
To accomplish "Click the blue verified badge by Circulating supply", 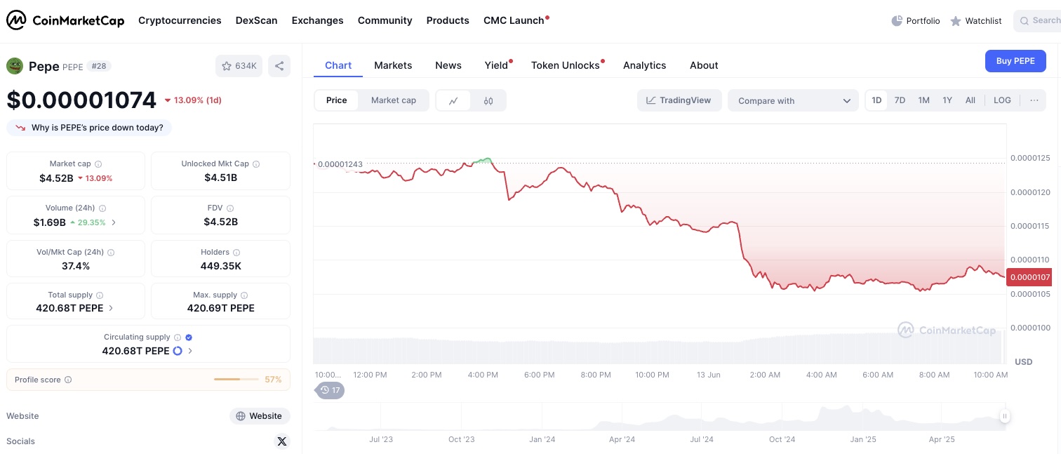I will point(189,338).
